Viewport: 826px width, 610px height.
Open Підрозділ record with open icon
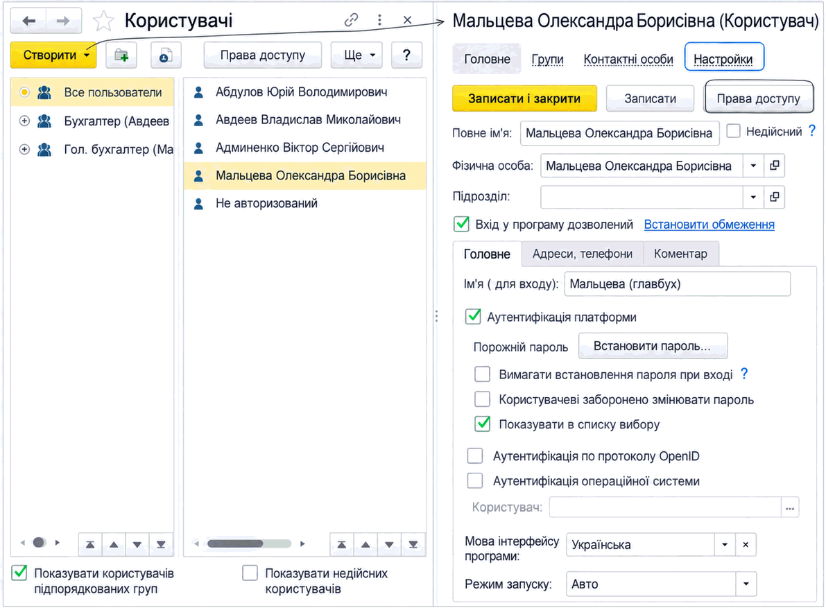coord(775,197)
